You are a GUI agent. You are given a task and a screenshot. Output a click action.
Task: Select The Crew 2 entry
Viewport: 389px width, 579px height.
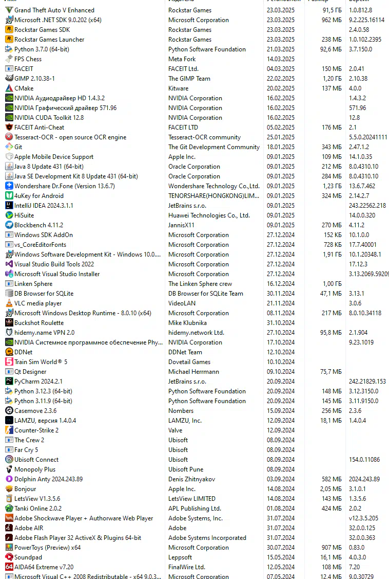pos(29,440)
